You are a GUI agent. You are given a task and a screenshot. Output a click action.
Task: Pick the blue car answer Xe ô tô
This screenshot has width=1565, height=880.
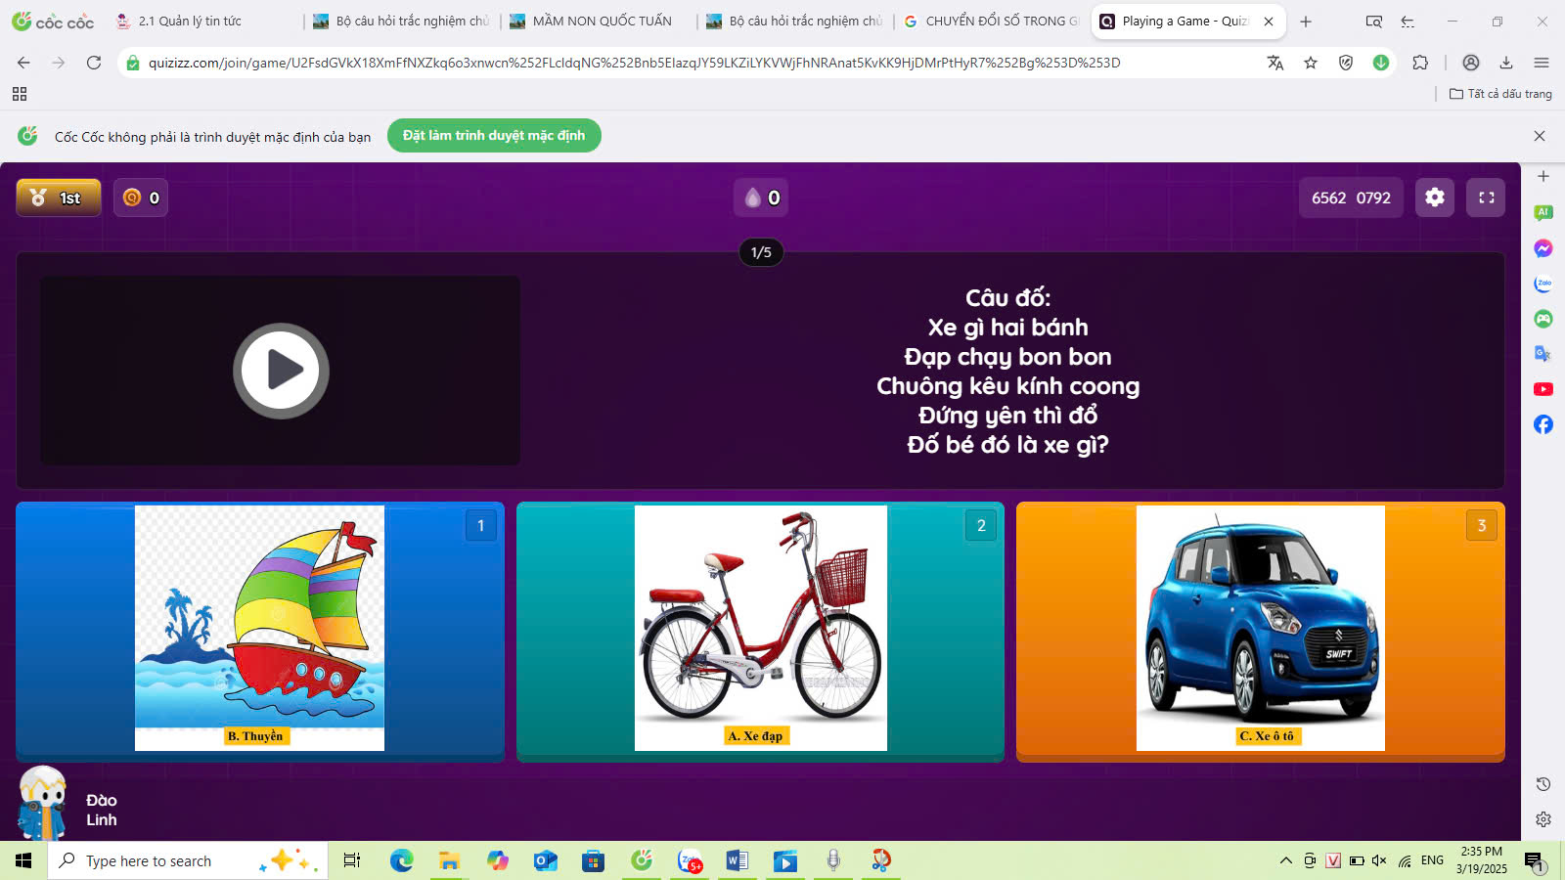(x=1260, y=631)
